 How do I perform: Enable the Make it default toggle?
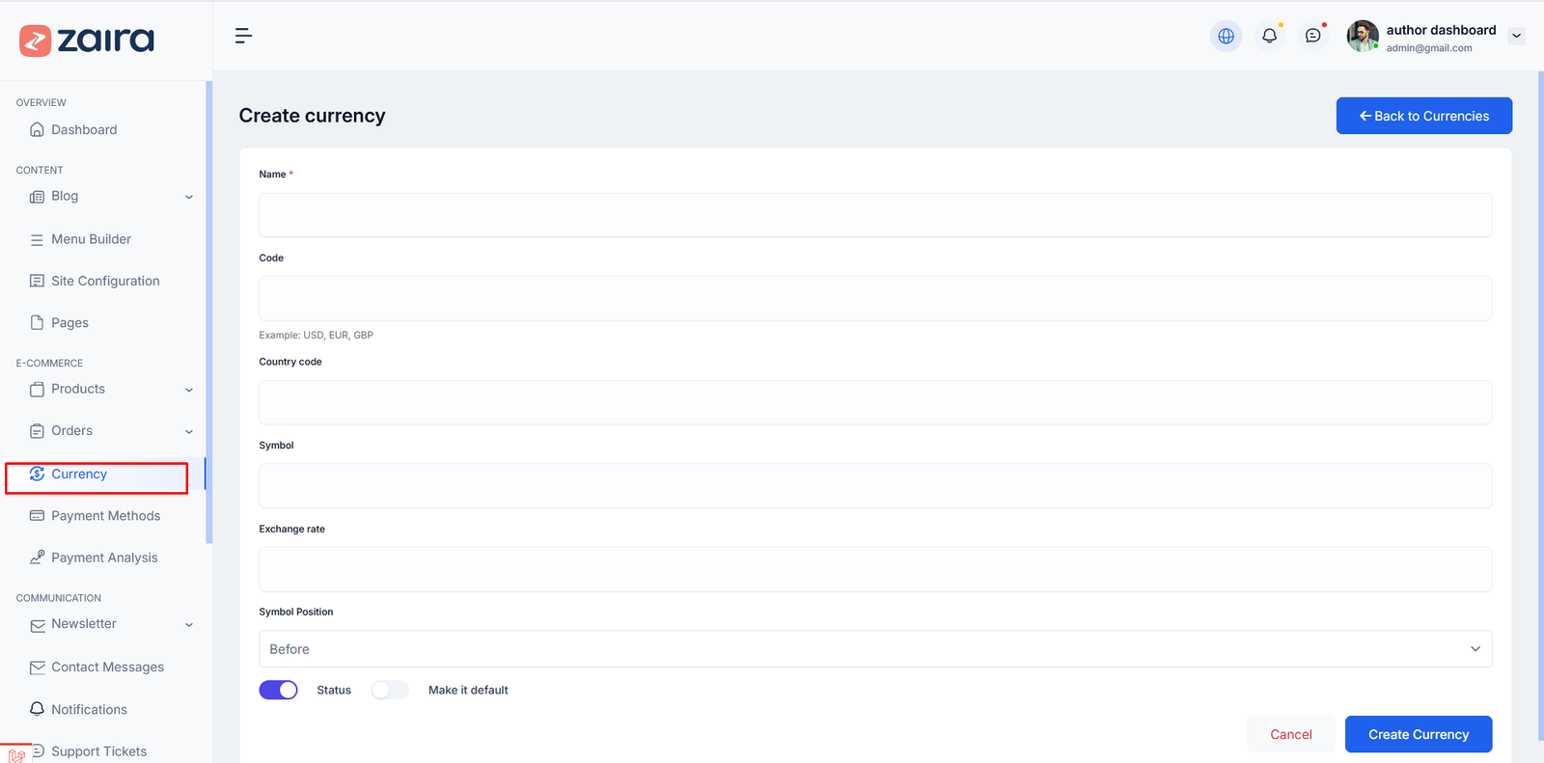point(390,690)
